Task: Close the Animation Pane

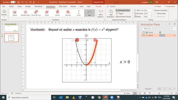Action: (x=175, y=24)
